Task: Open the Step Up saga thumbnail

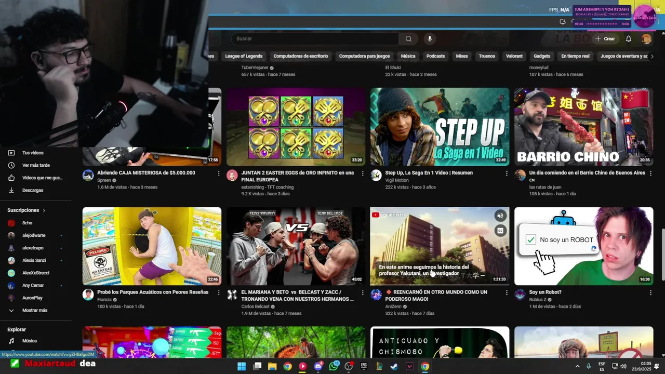Action: (x=440, y=127)
